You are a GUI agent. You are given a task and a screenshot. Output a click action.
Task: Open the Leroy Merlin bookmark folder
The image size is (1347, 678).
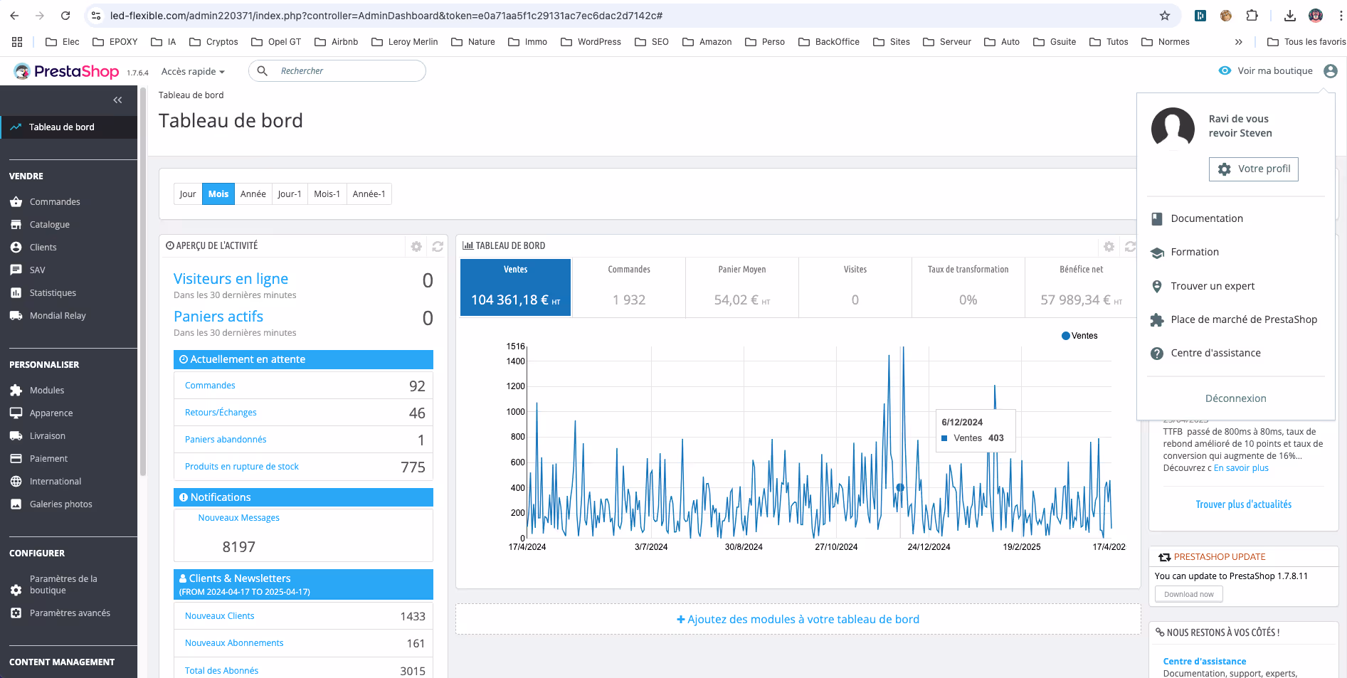(x=405, y=42)
